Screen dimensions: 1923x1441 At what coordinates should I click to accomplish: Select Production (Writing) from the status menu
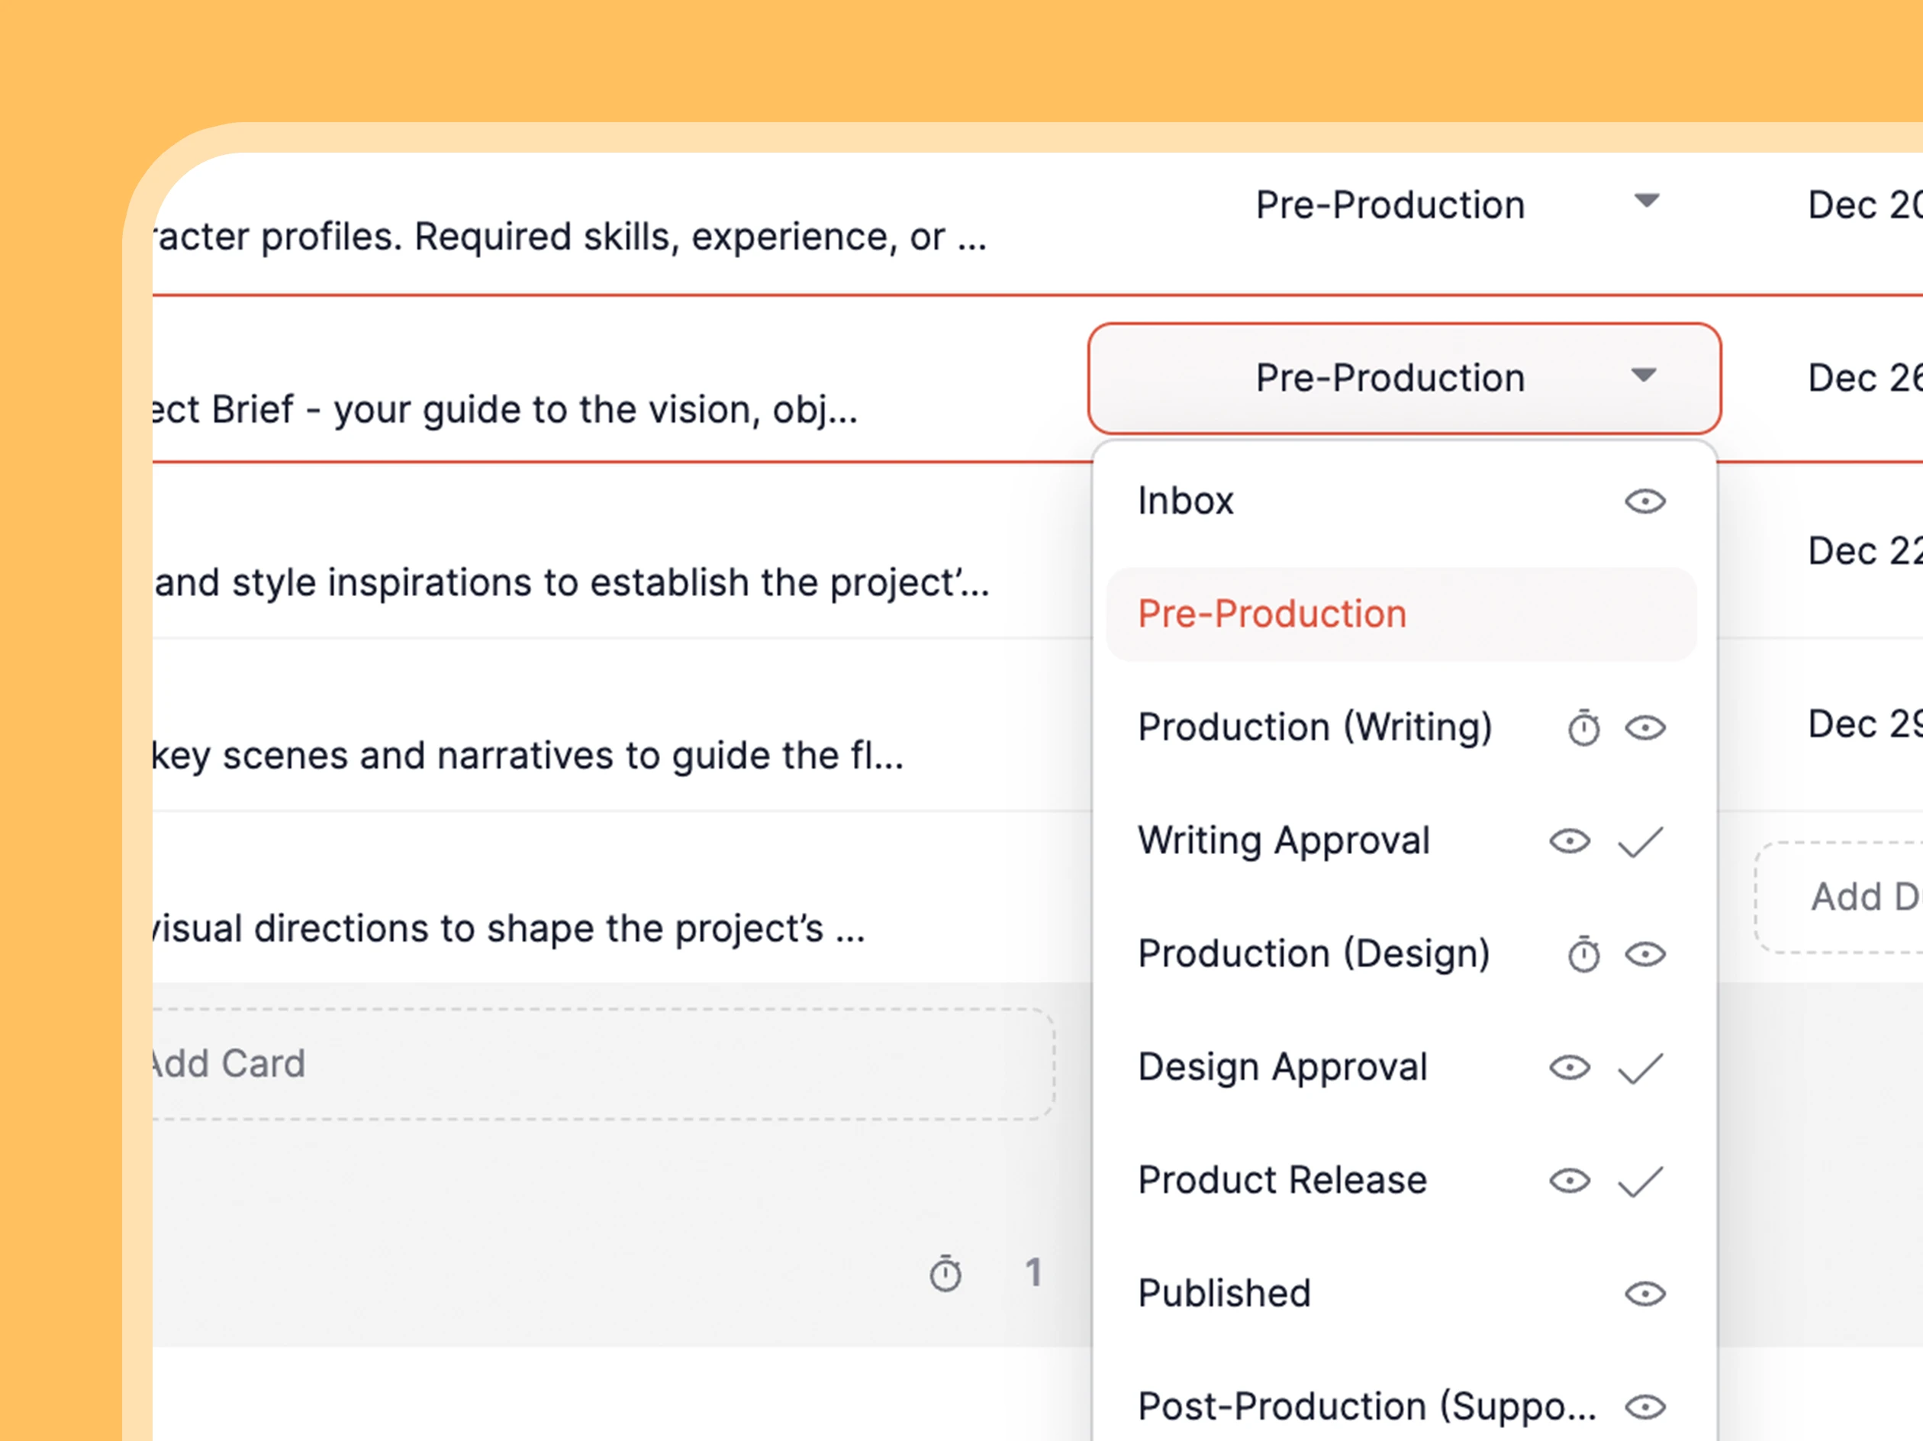pos(1316,728)
